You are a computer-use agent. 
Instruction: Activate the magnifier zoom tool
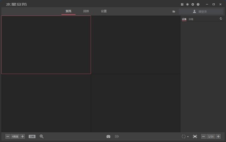[x=41, y=136]
